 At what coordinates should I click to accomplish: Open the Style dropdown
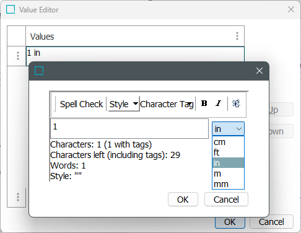coord(124,104)
